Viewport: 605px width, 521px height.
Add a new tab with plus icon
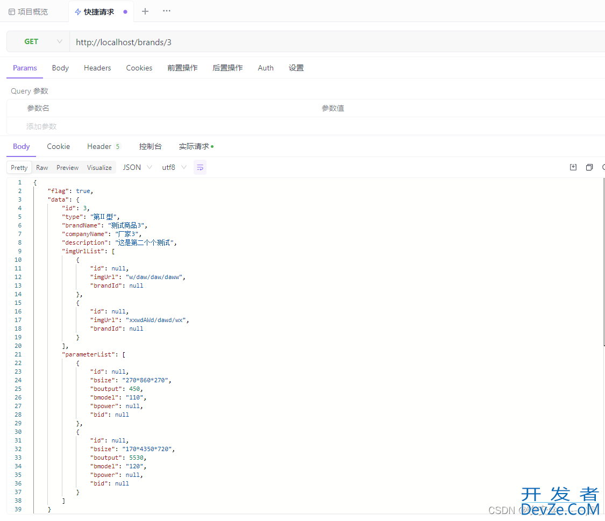coord(145,11)
